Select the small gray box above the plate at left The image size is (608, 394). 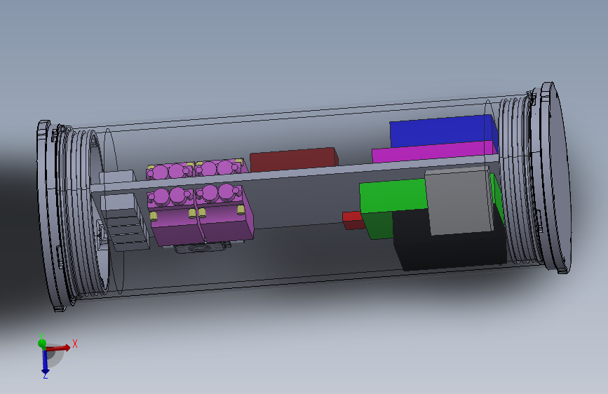pyautogui.click(x=117, y=177)
